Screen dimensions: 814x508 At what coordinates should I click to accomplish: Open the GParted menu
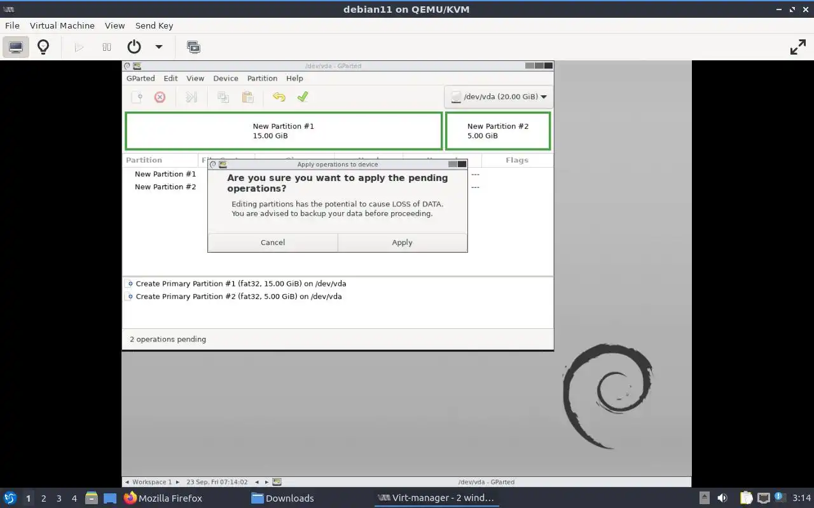click(x=141, y=78)
